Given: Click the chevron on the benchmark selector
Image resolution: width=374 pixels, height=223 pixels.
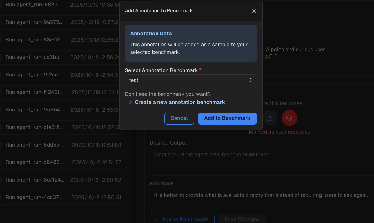Looking at the screenshot, I should 250,80.
